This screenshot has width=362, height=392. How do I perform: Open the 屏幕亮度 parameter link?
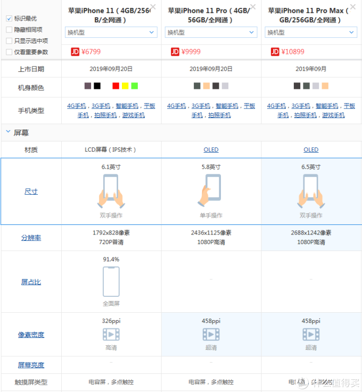pos(31,365)
